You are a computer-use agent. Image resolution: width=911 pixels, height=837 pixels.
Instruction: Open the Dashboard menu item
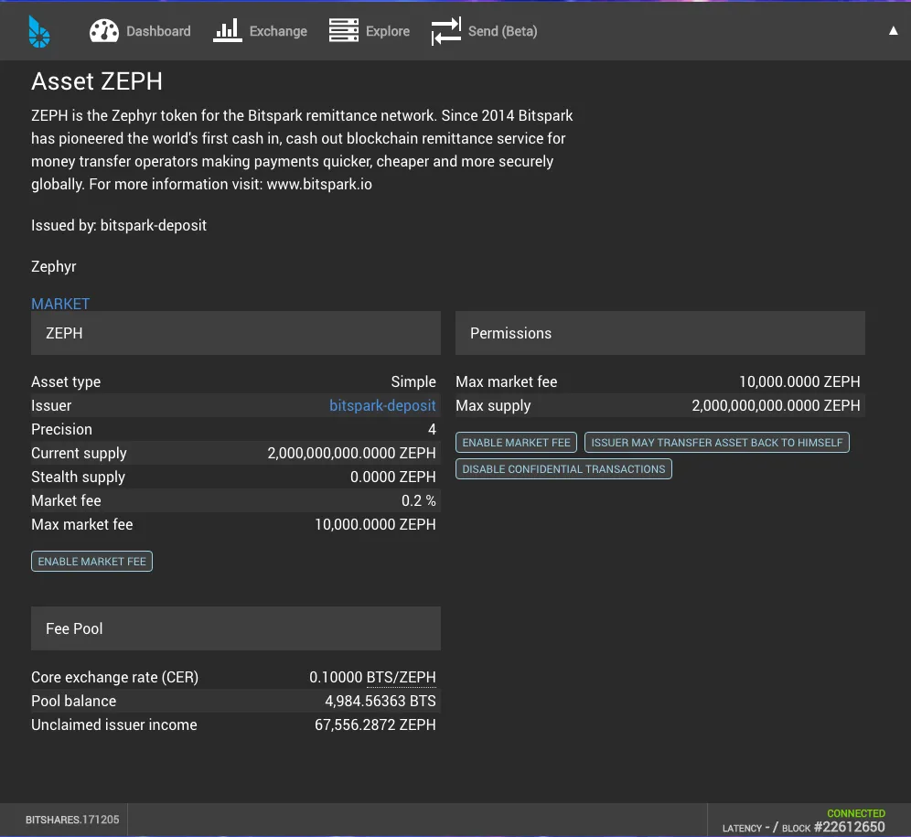tap(140, 31)
